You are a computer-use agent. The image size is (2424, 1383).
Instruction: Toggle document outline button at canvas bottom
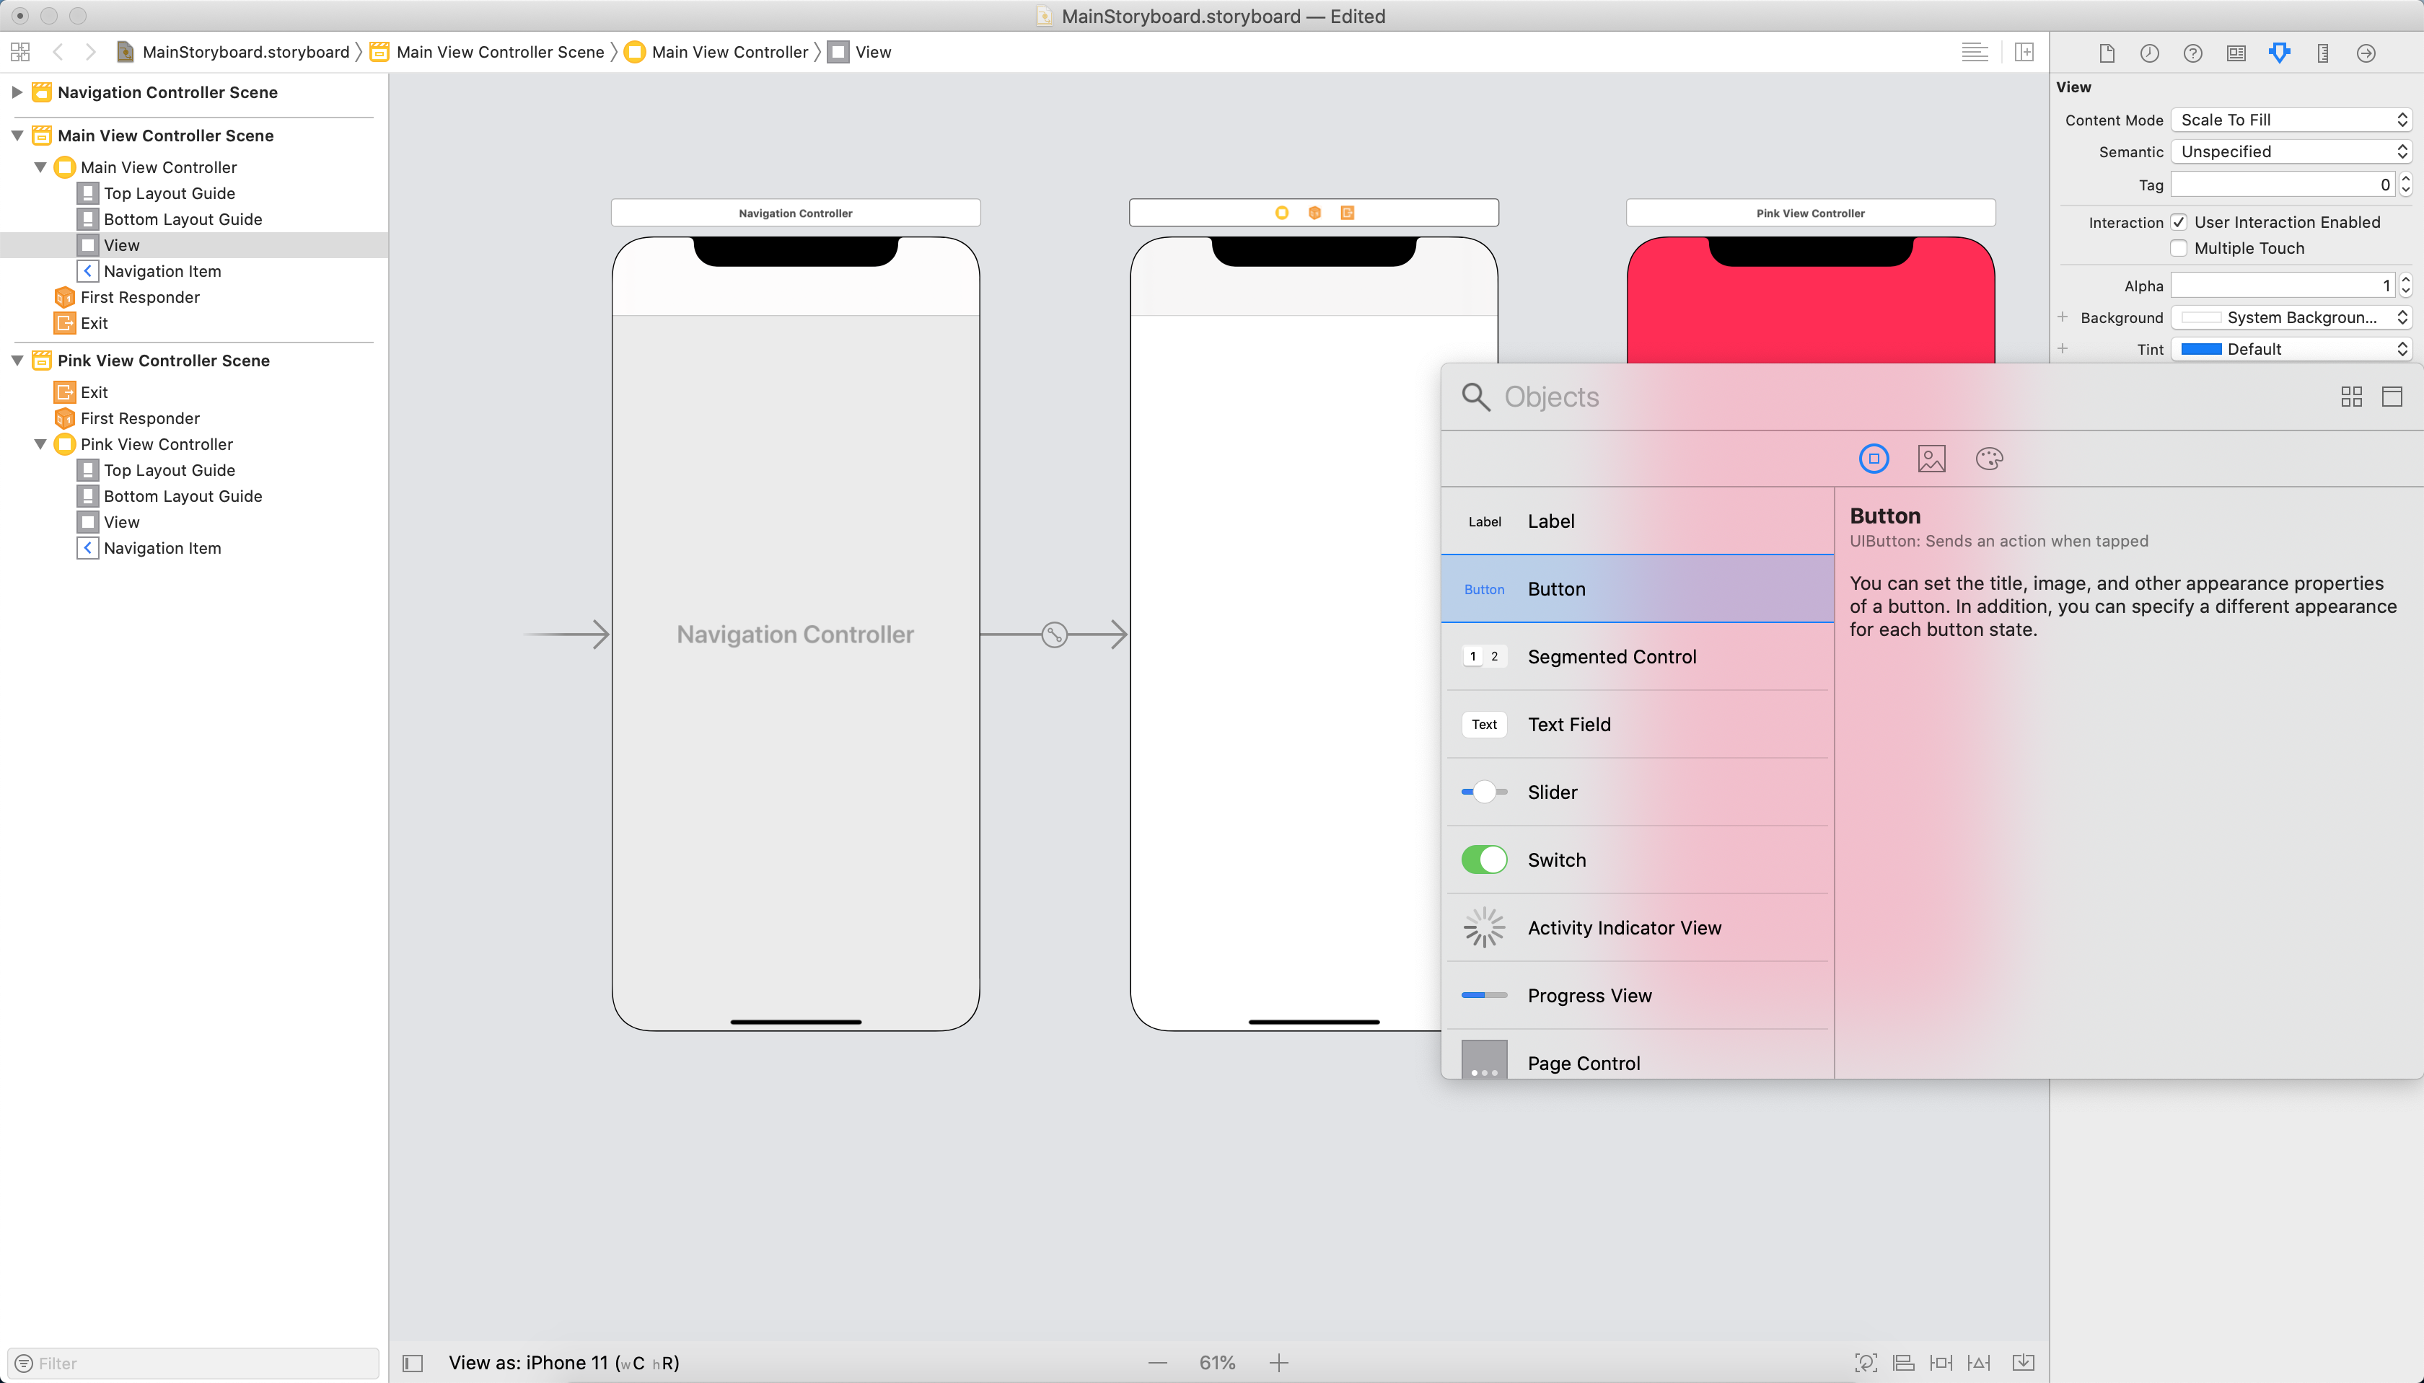pos(413,1363)
